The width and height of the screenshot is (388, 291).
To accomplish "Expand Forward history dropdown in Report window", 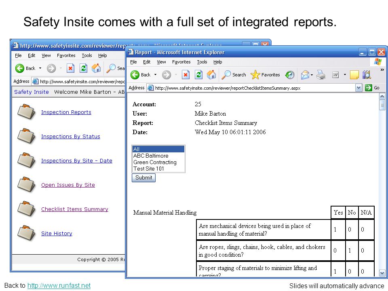I will point(176,75).
